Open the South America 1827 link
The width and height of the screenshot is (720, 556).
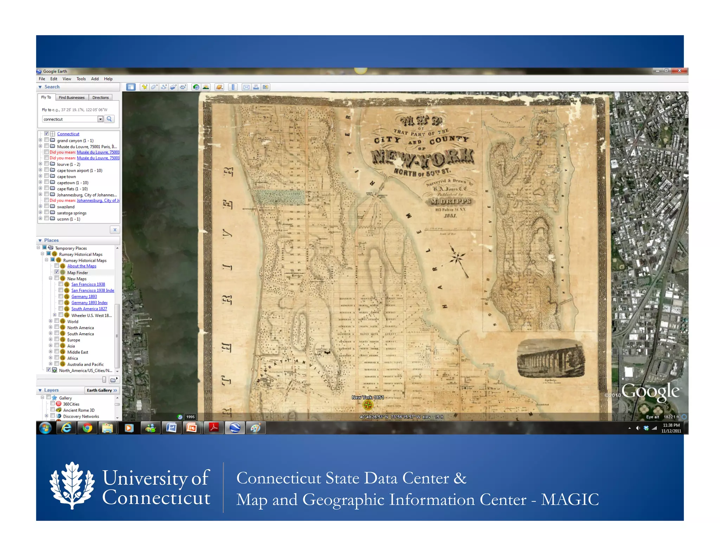pyautogui.click(x=89, y=309)
